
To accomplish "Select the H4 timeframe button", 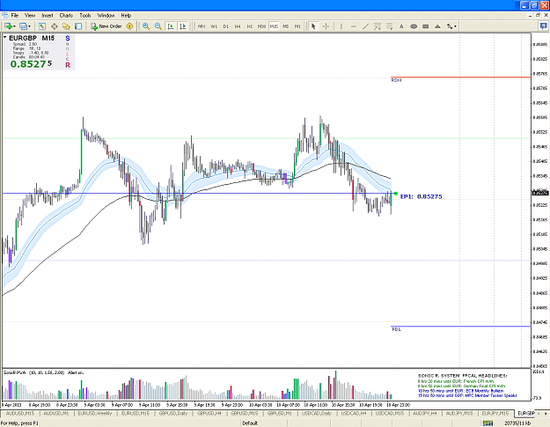I will pos(238,26).
